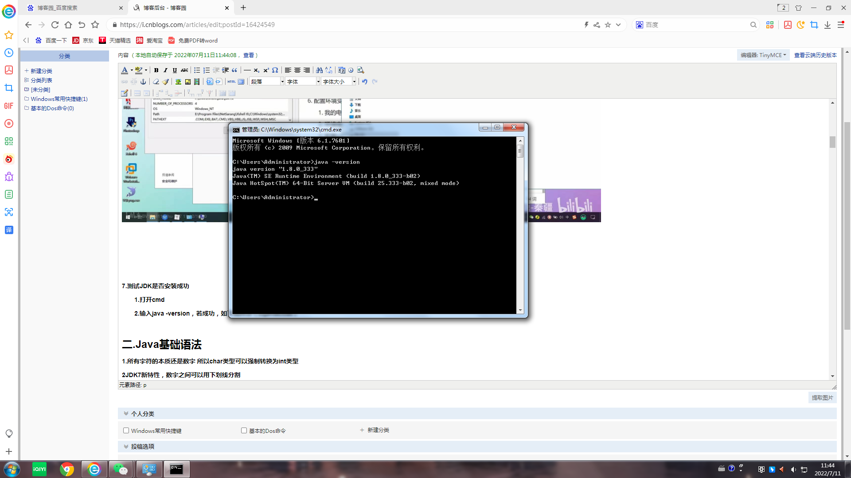Screen dimensions: 851x478
Task: Insert a blockquote with the quote icon
Action: tap(234, 70)
